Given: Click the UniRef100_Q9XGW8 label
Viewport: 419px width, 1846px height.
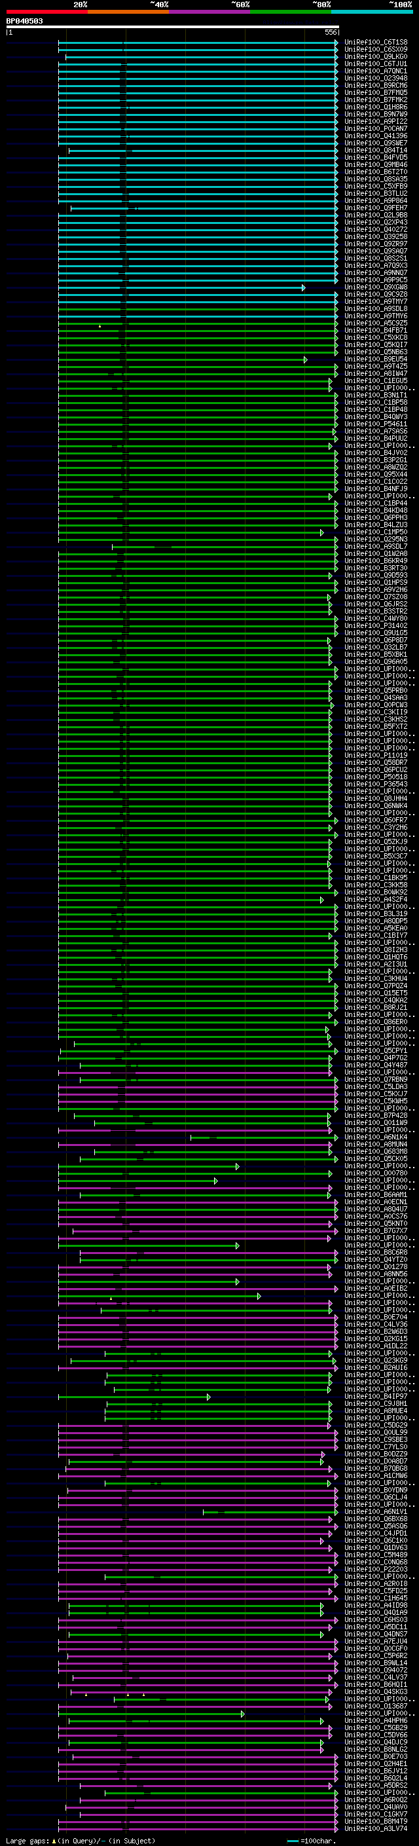Looking at the screenshot, I should 376,287.
